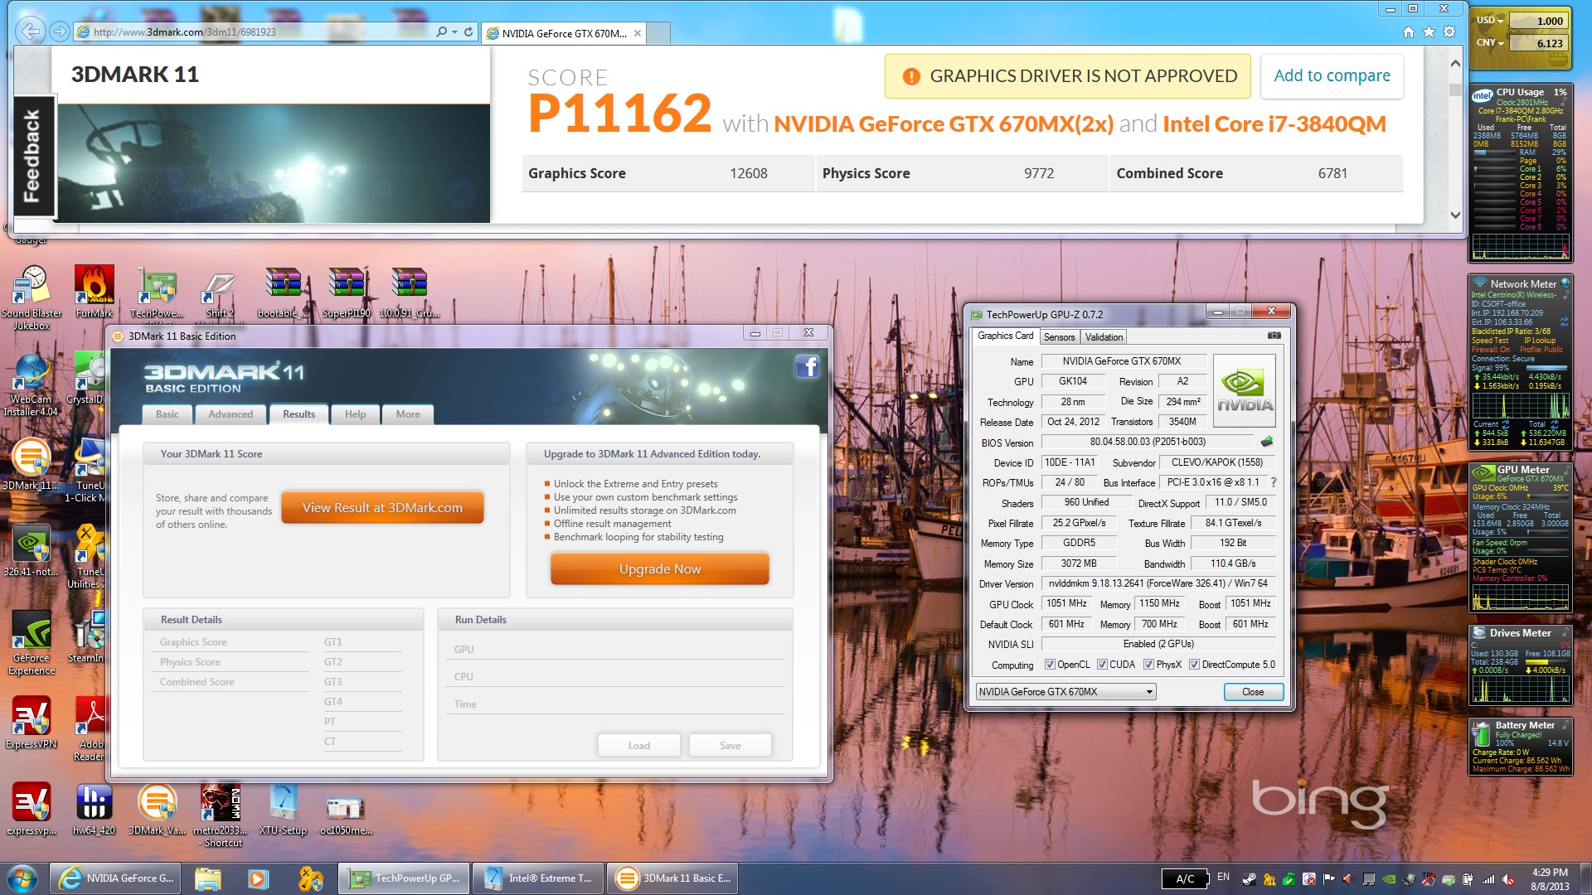Image resolution: width=1592 pixels, height=895 pixels.
Task: Launch the metro2033 shortcut
Action: coord(220,815)
